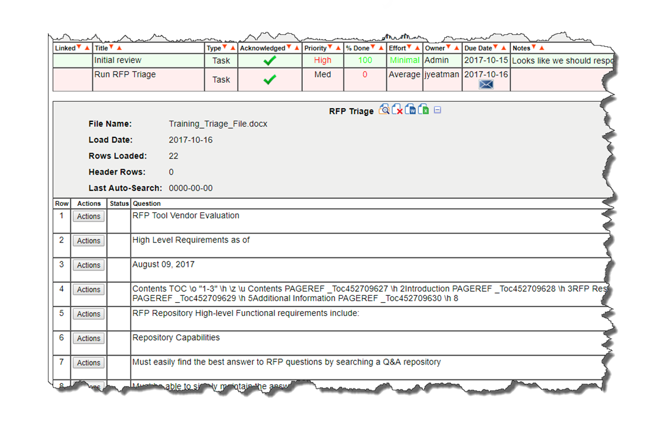
Task: Click the Actions button in row 2
Action: (89, 241)
